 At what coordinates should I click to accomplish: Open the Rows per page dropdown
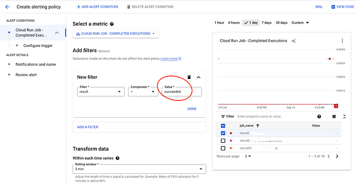click(x=248, y=156)
